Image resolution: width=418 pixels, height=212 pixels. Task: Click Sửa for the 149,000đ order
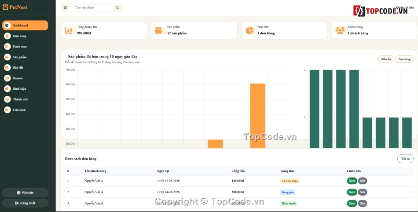pos(363,181)
